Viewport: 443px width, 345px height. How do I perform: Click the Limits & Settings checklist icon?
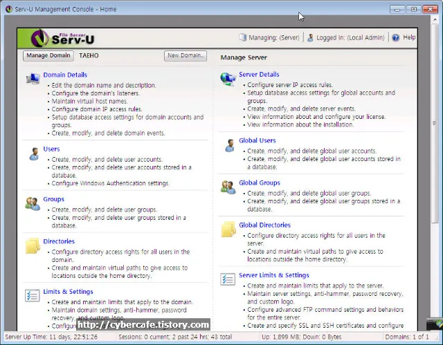click(33, 296)
